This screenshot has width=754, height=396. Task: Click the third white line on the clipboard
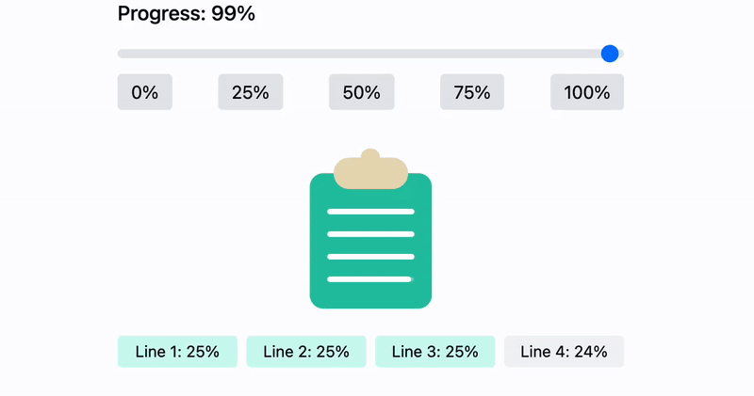[x=370, y=257]
